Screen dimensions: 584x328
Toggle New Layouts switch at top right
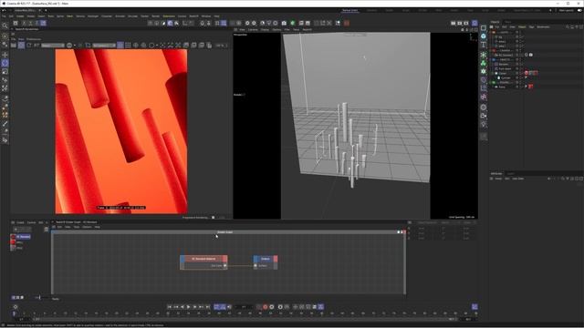[579, 10]
